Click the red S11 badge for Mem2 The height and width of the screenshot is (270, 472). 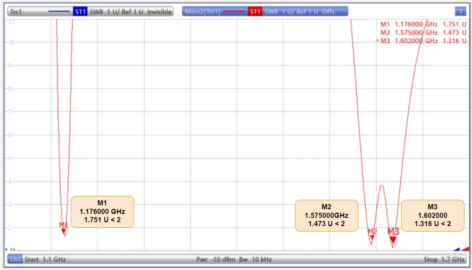pos(255,12)
